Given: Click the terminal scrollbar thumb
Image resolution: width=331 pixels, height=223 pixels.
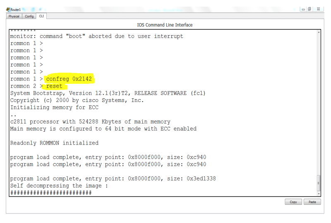Looking at the screenshot, I should tap(319, 183).
